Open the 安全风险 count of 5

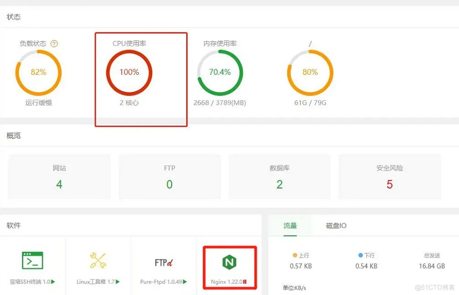[390, 184]
